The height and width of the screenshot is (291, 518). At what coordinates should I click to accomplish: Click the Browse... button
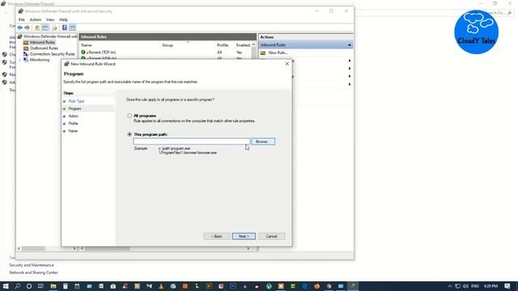coord(263,141)
